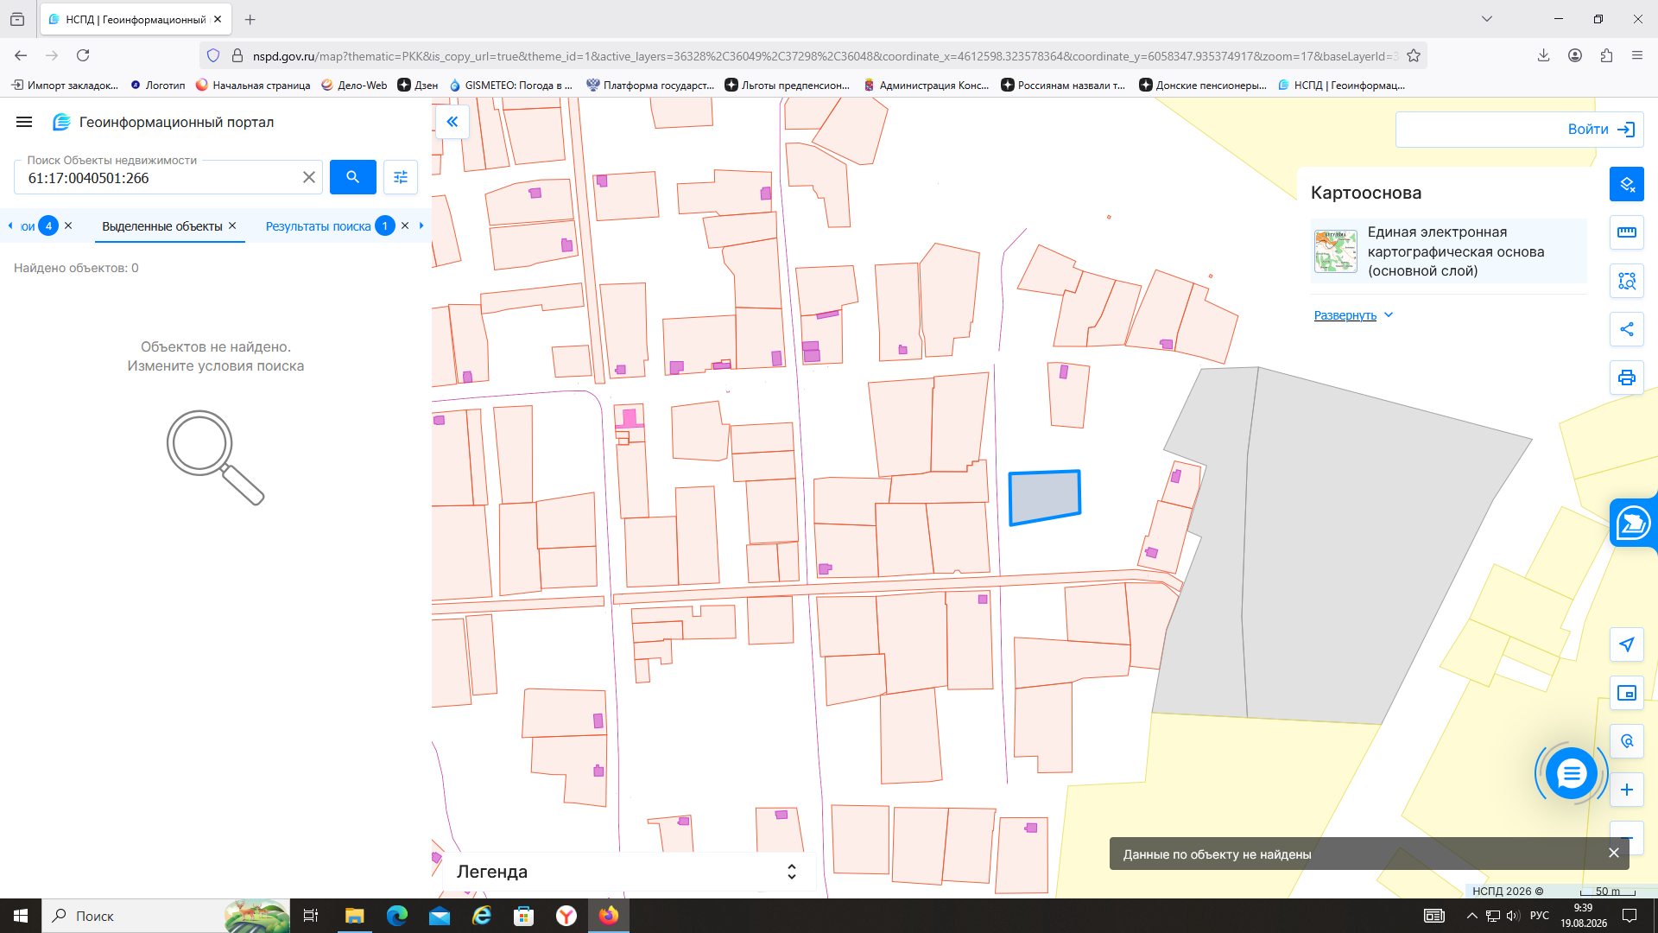Click the blue highlighted land parcel
Image resolution: width=1658 pixels, height=933 pixels.
[x=1045, y=497]
